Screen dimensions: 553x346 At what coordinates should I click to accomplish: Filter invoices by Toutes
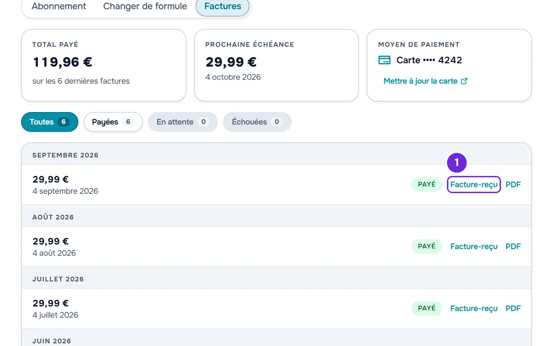point(50,122)
